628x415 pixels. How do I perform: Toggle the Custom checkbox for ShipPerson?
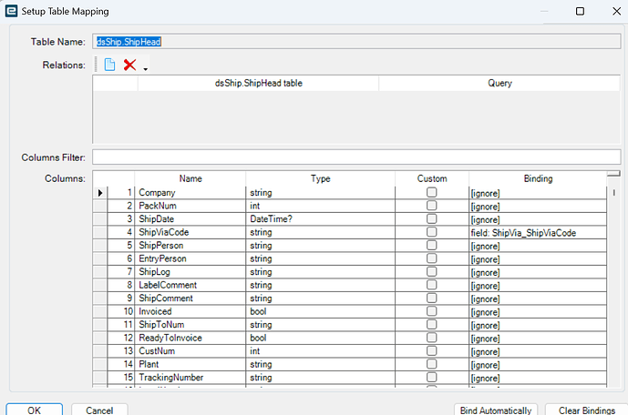(x=431, y=245)
